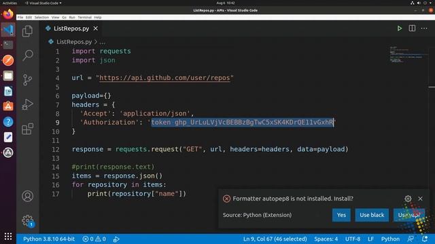Open the Run menu
This screenshot has height=244, width=435.
pyautogui.click(x=72, y=17)
